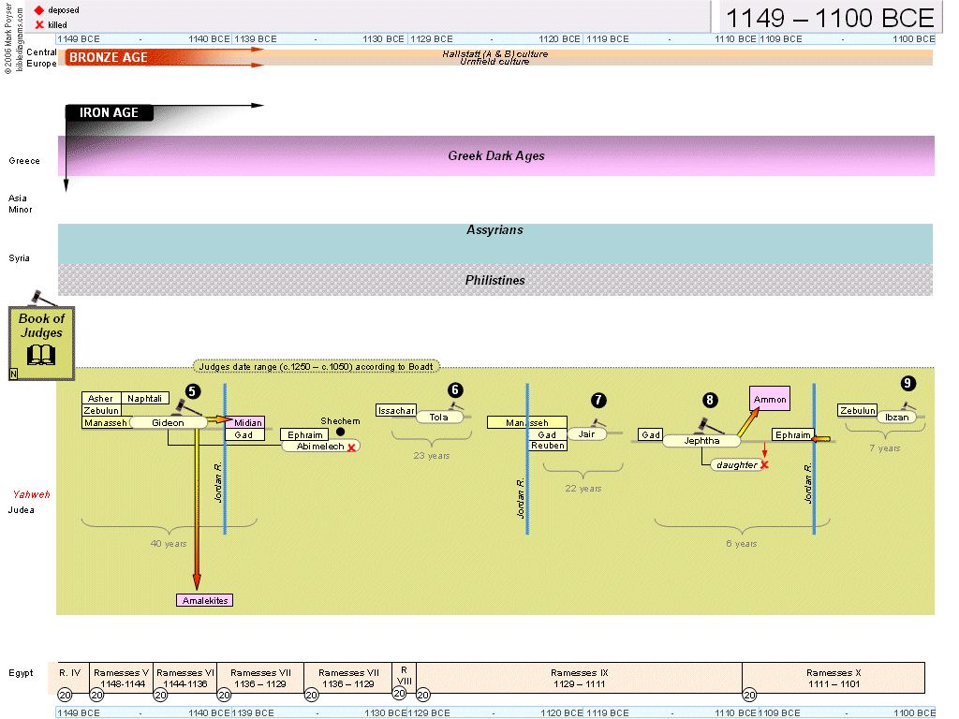Open the Book of Judges book icon

42,355
